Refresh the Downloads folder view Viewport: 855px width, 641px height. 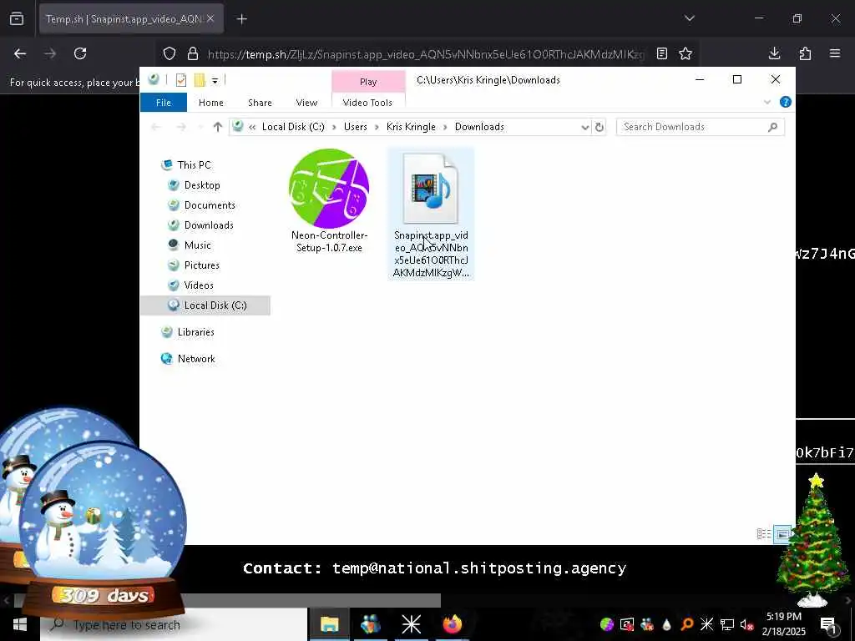click(x=600, y=128)
